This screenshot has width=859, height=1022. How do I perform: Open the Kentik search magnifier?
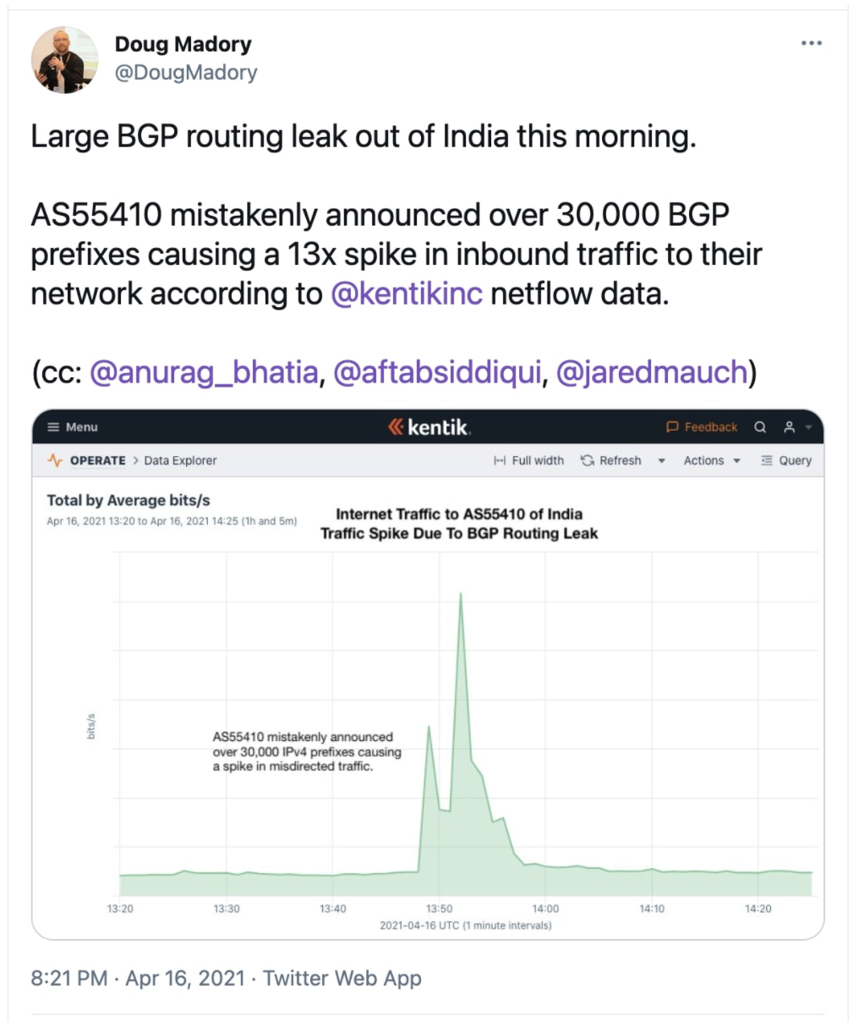(x=760, y=427)
